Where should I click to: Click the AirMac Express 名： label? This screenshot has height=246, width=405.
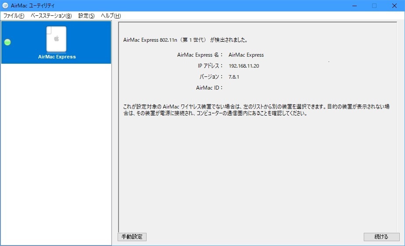[x=200, y=55]
